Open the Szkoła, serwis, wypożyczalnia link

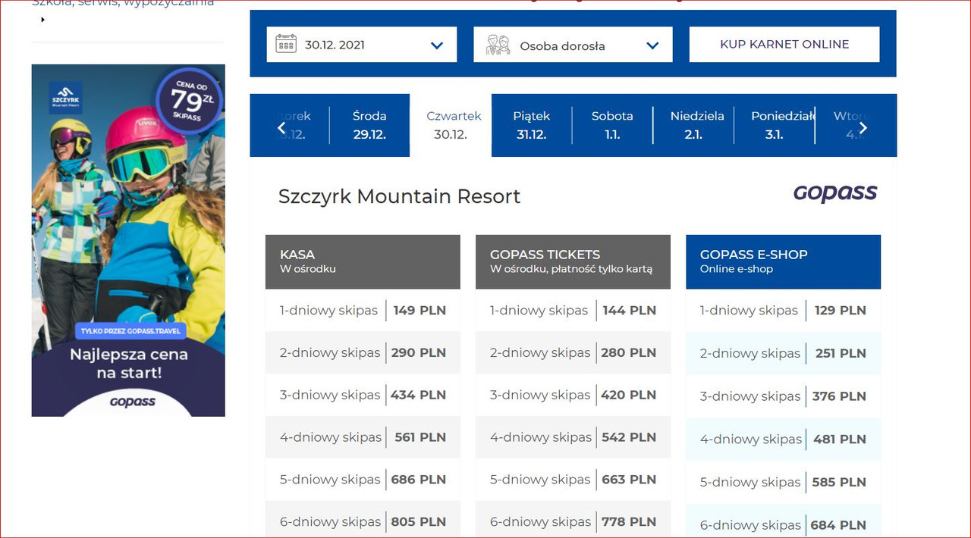click(x=123, y=4)
